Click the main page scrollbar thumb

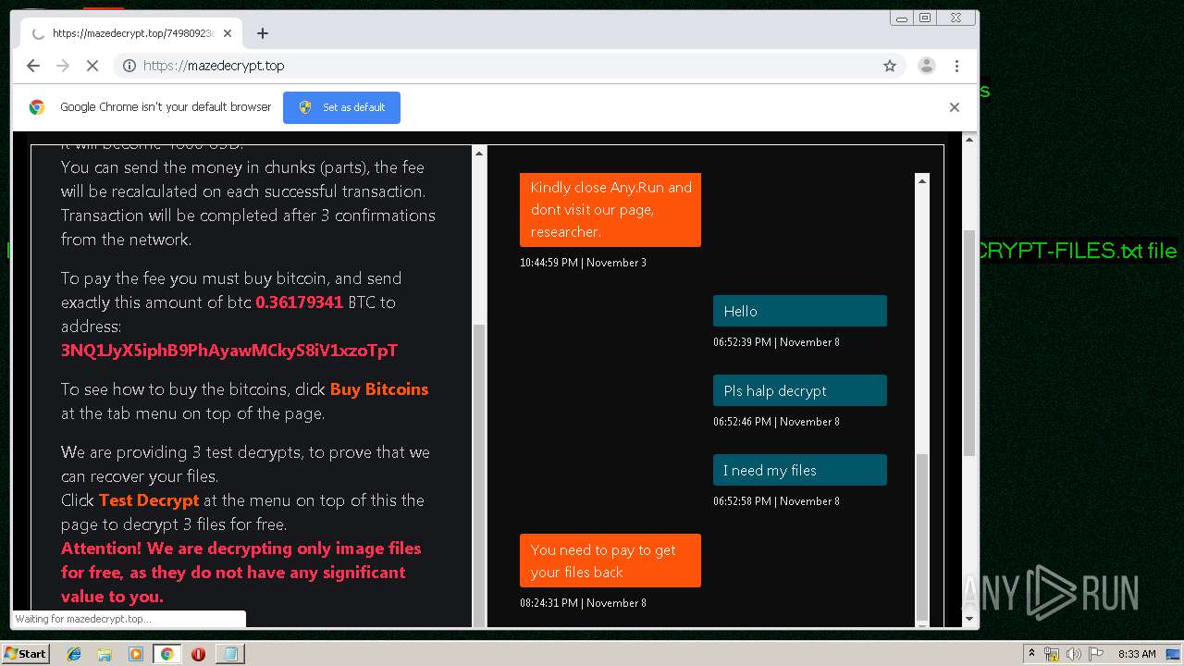[x=969, y=342]
